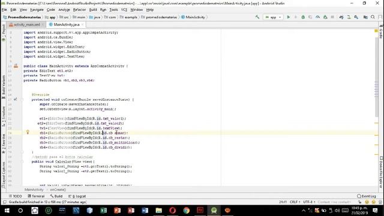The height and width of the screenshot is (216, 384).
Task: Open Project Structure toolbar icon
Action: pos(365,17)
